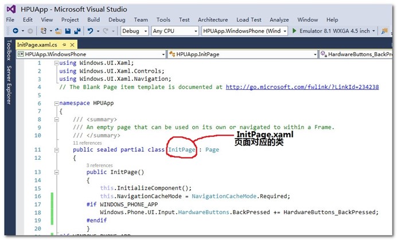Open the Edit menu

(28, 19)
